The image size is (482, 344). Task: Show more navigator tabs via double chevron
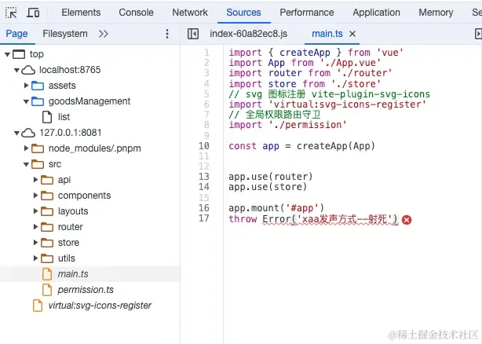point(104,34)
